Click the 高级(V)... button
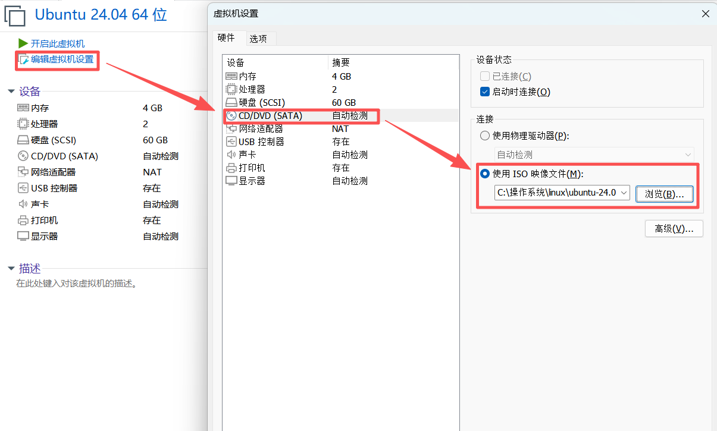Screen dimensions: 717x431 [674, 229]
